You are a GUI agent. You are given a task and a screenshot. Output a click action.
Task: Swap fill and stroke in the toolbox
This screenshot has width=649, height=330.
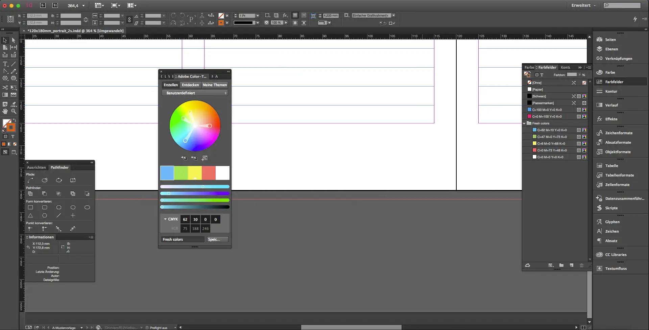click(14, 120)
